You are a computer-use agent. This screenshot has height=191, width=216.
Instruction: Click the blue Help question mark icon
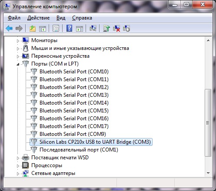pos(69,28)
